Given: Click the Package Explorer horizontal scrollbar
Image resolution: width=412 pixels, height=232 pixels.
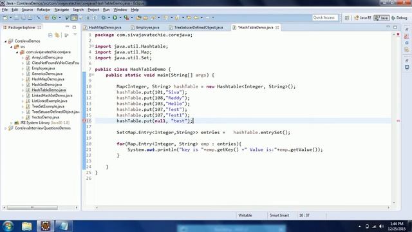Looking at the screenshot, I should (32, 208).
